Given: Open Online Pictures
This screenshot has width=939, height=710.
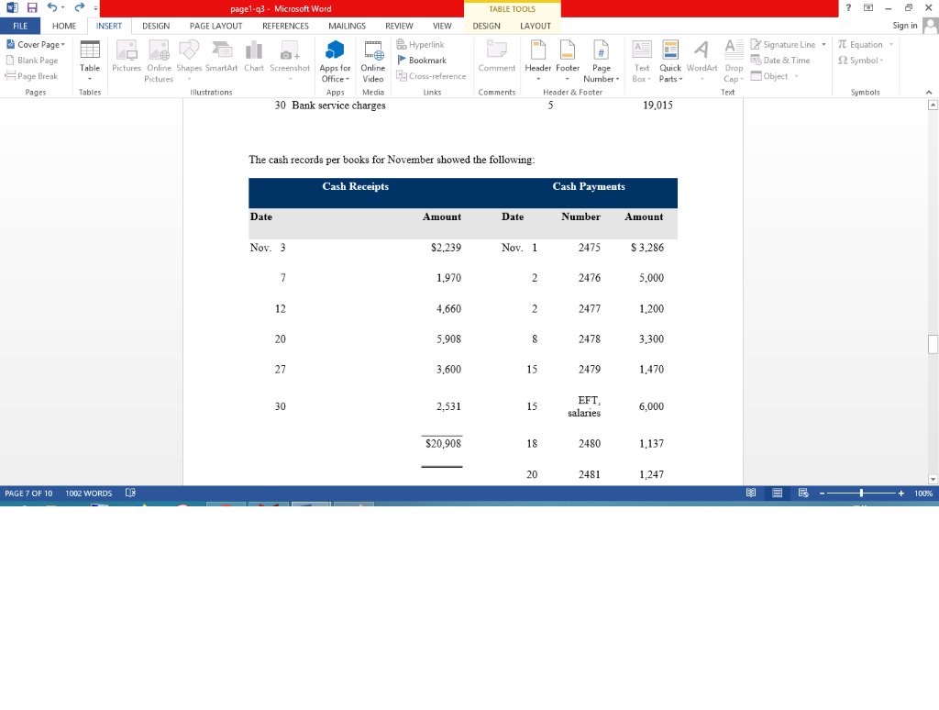Looking at the screenshot, I should [159, 61].
